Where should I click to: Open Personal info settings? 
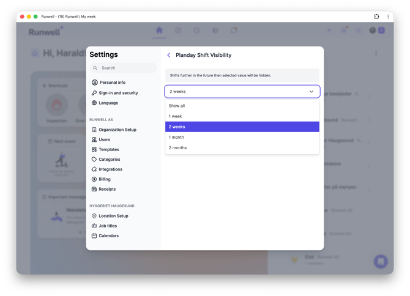click(108, 83)
